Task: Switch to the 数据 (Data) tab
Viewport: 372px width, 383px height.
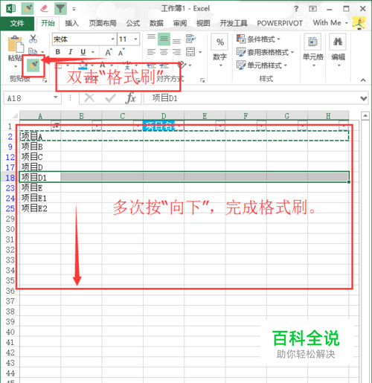Action: [156, 23]
